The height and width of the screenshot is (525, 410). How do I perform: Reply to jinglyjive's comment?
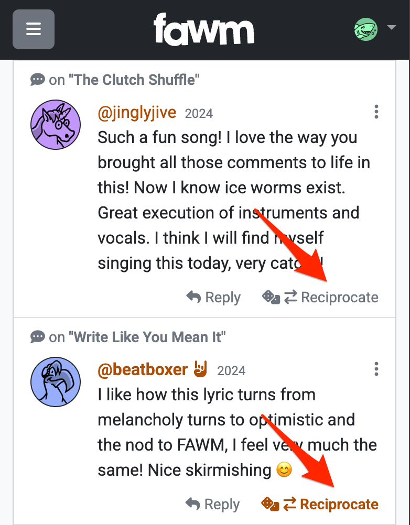222,297
